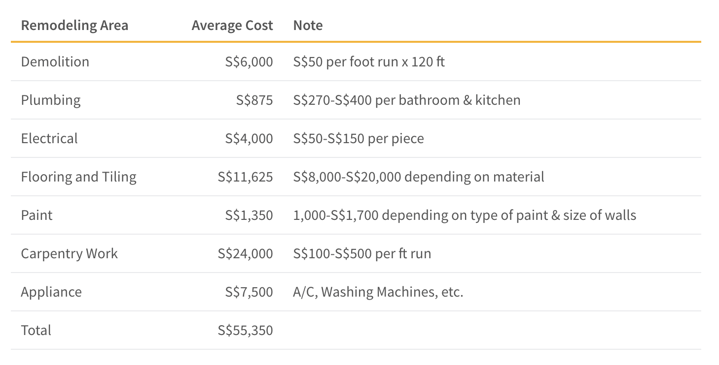Select the Paint row label
Viewport: 719px width, 365px height.
(x=36, y=215)
